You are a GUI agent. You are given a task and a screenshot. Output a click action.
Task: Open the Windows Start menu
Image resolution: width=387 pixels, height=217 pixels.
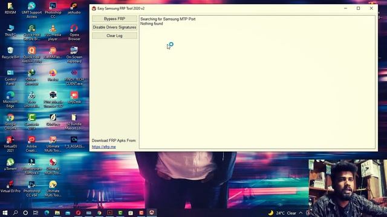[5, 213]
